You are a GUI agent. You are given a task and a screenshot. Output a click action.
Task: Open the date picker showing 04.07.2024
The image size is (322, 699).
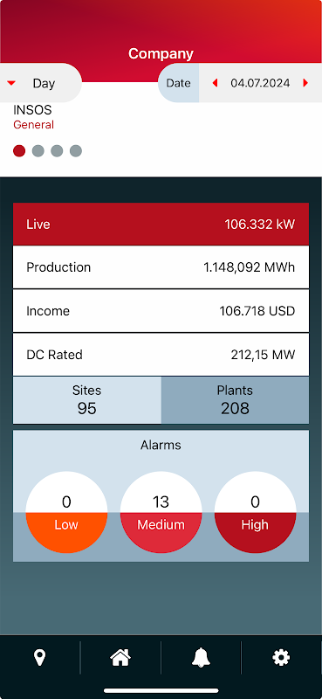pyautogui.click(x=260, y=83)
